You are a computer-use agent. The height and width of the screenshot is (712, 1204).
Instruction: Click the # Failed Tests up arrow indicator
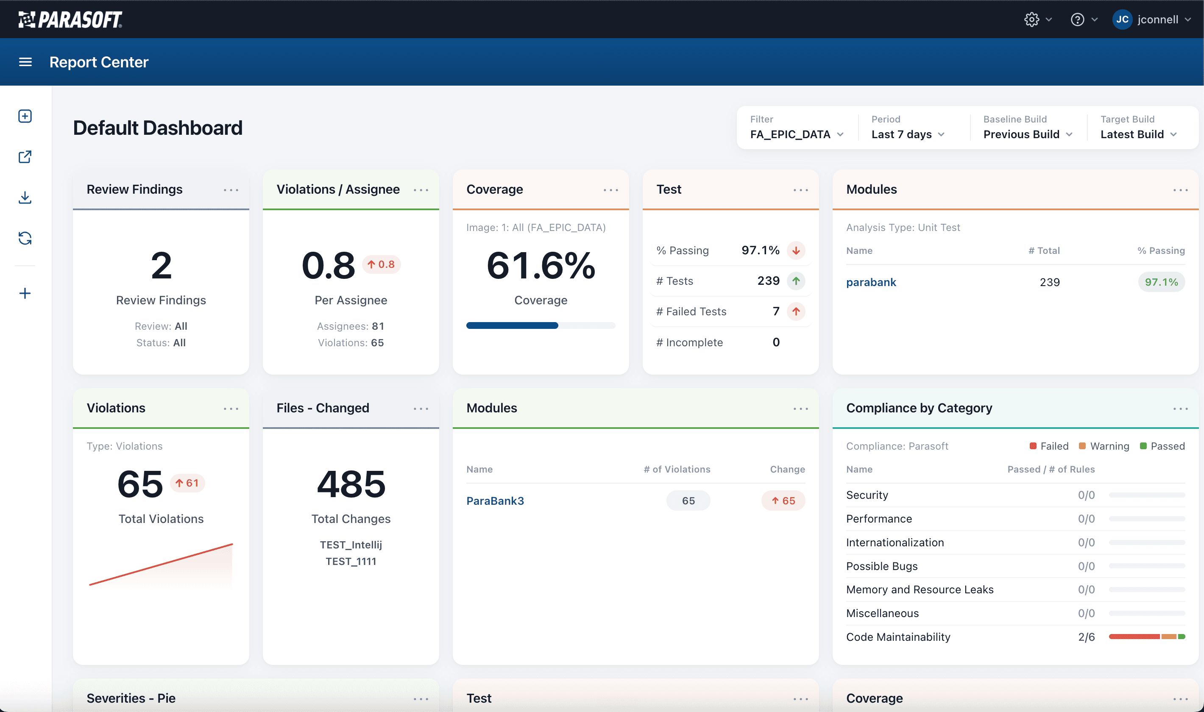pos(796,311)
